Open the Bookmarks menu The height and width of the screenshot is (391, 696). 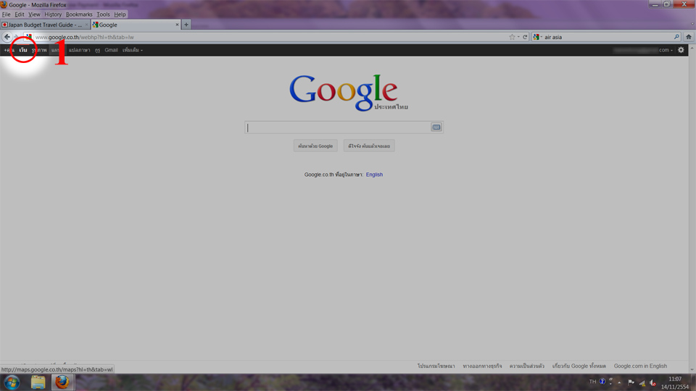(79, 14)
